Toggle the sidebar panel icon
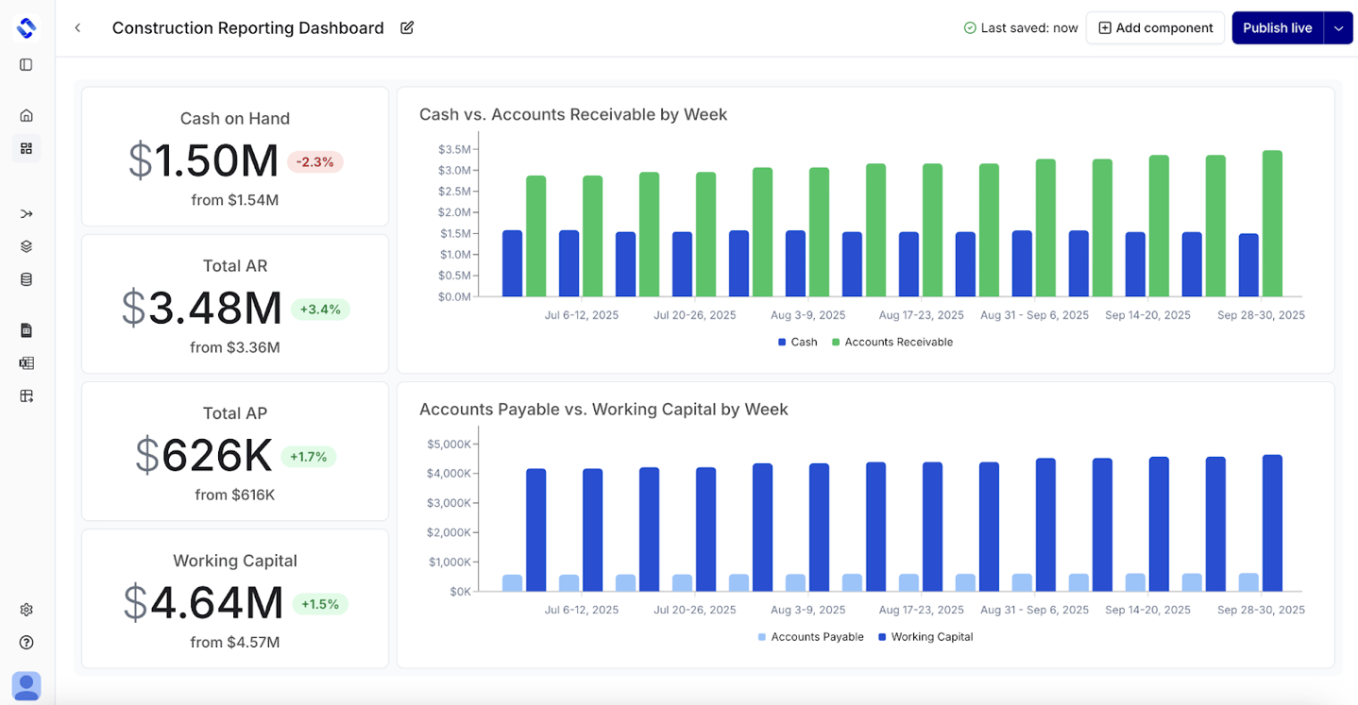Viewport: 1358px width, 705px height. point(26,65)
